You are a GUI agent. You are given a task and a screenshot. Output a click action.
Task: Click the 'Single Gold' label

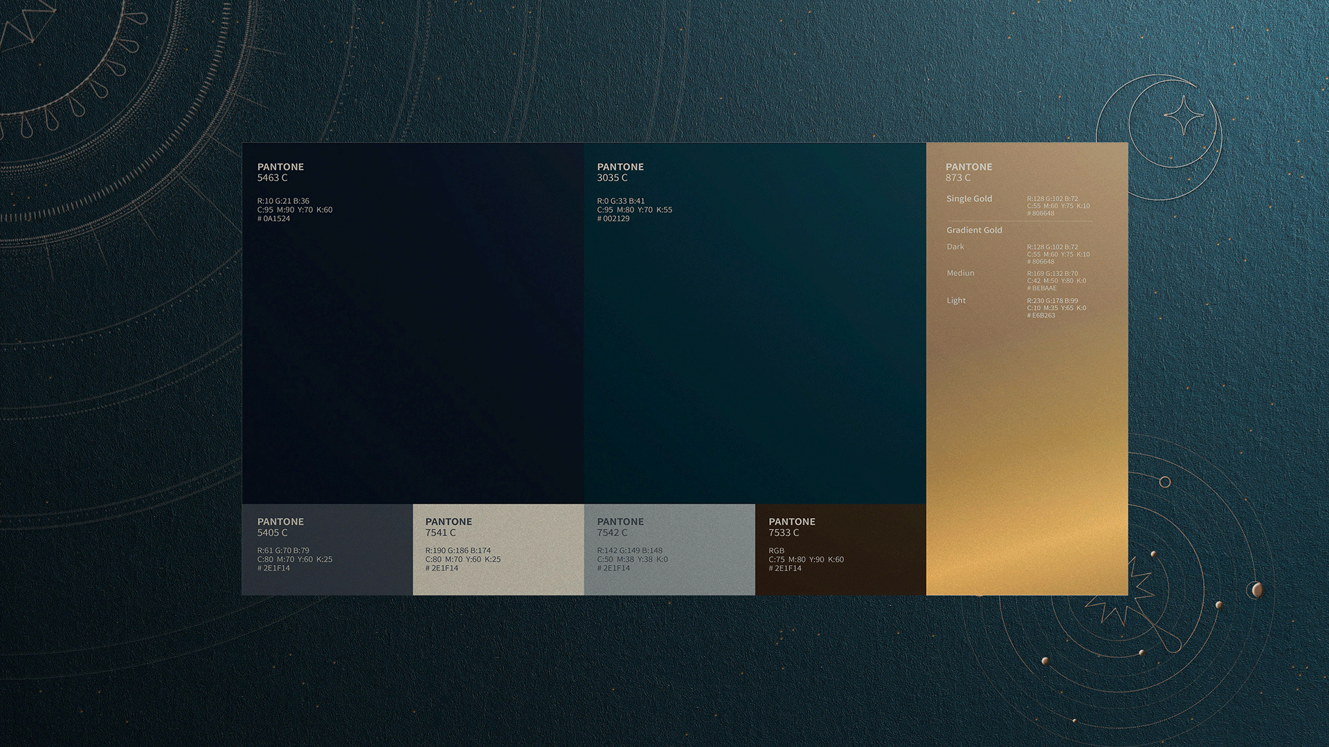click(x=969, y=199)
